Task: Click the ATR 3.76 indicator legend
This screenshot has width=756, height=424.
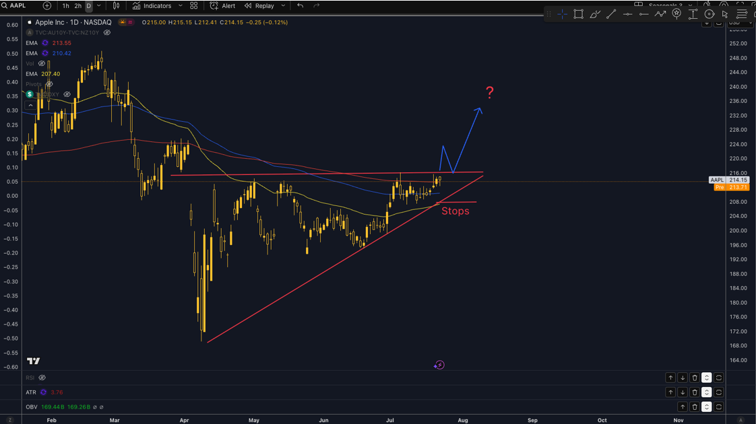Action: coord(44,392)
